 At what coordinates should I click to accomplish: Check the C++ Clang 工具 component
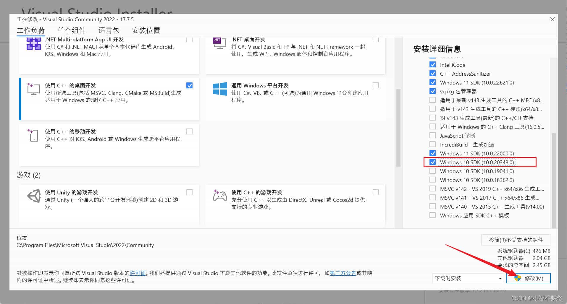[x=432, y=126]
